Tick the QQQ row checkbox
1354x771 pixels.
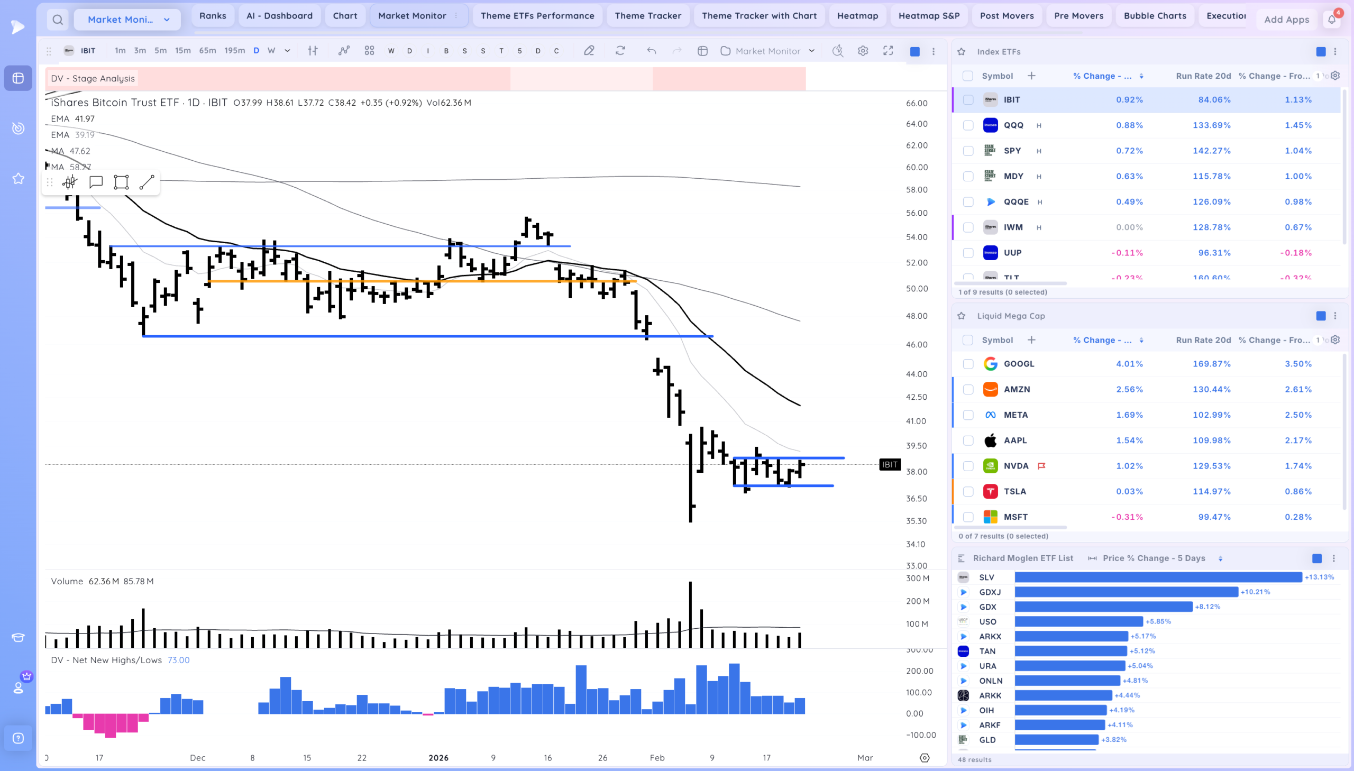tap(968, 125)
